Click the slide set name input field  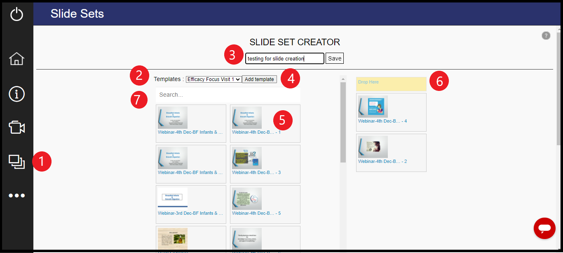click(x=284, y=58)
